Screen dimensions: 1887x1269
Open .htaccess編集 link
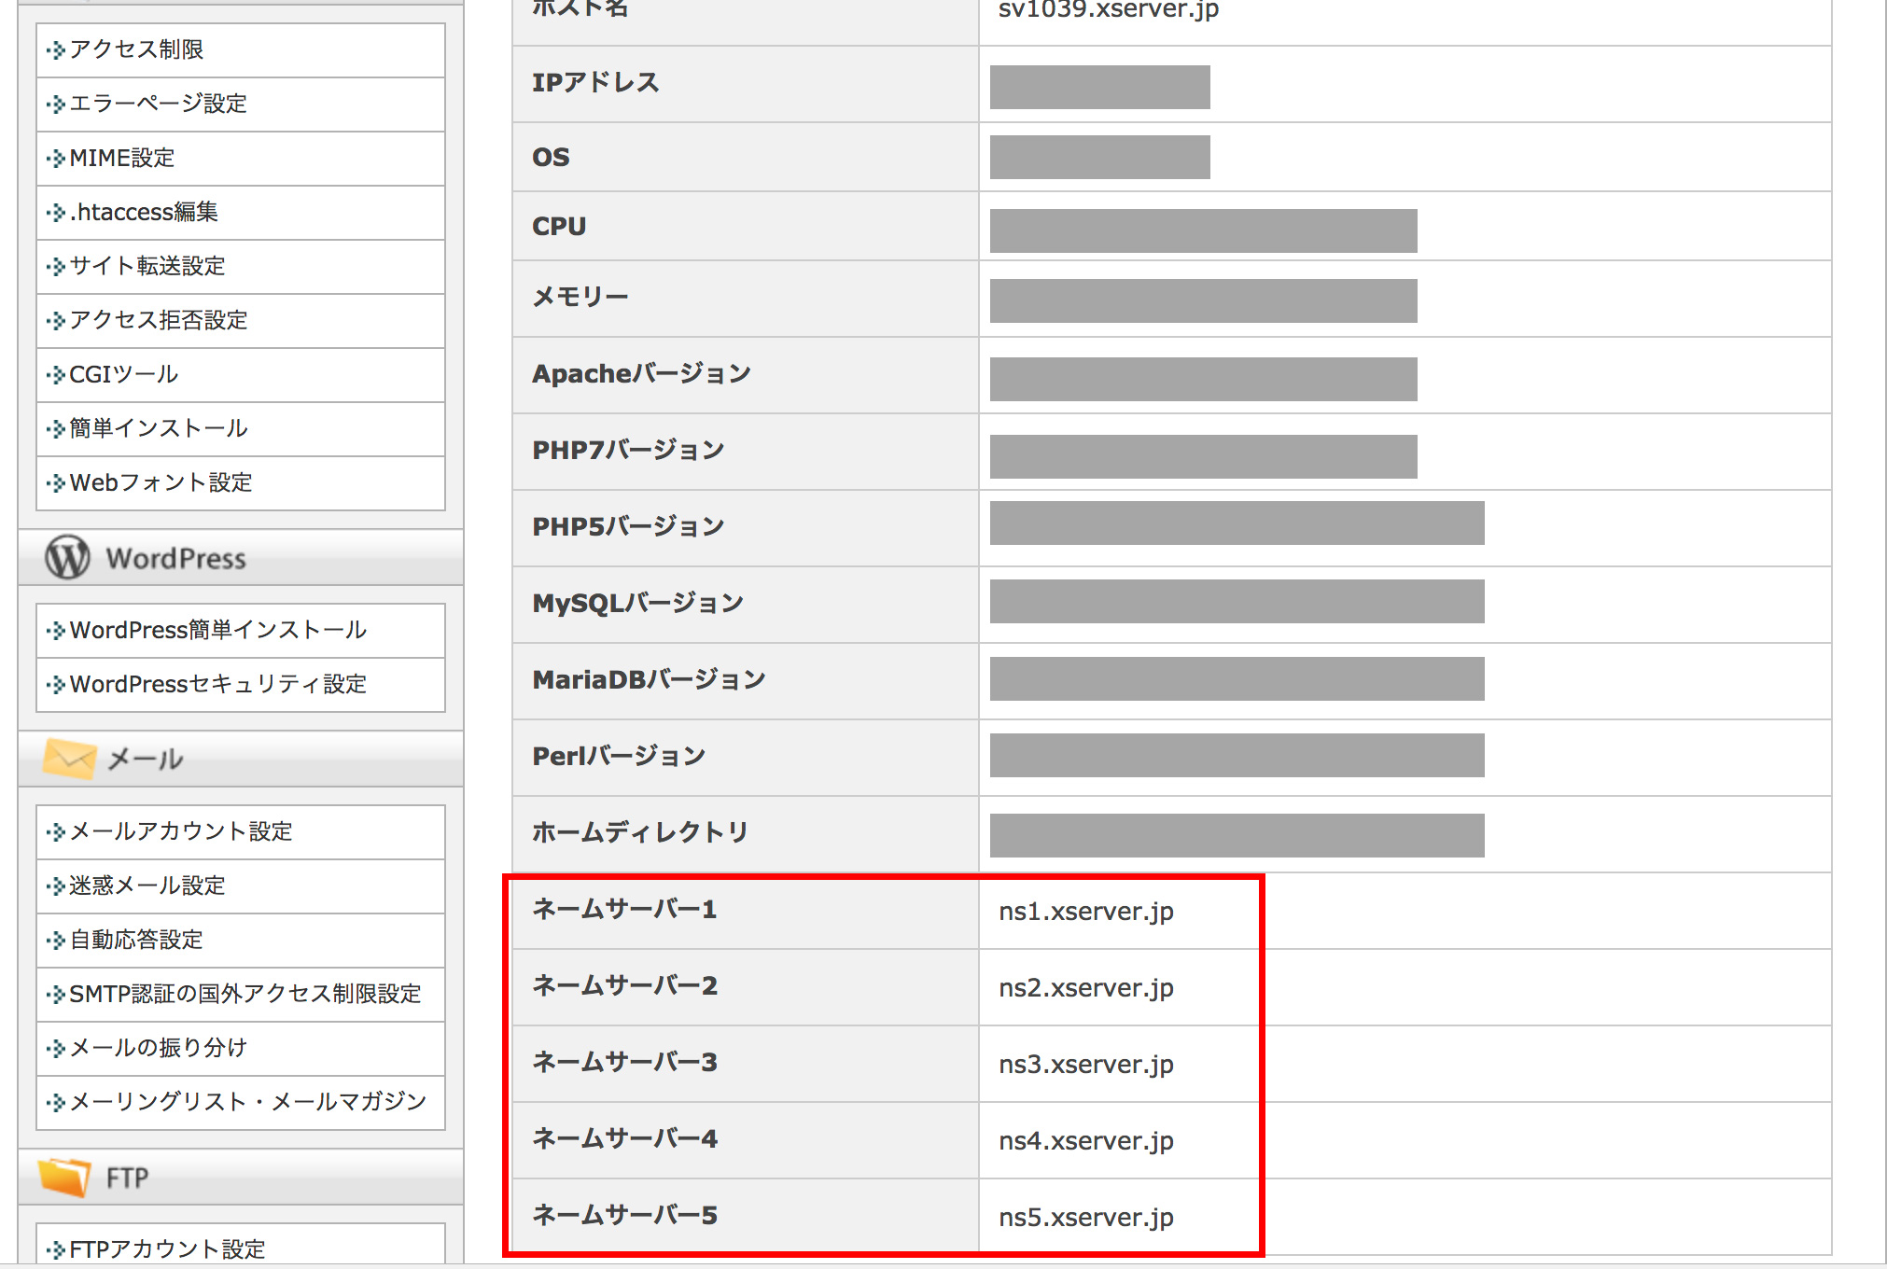point(144,212)
